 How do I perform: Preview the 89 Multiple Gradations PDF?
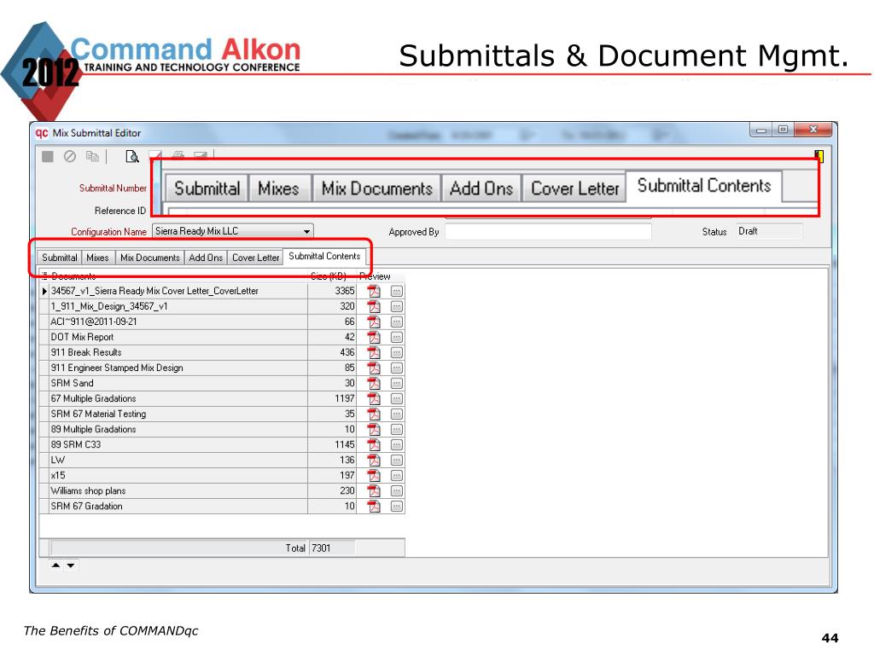pos(374,430)
